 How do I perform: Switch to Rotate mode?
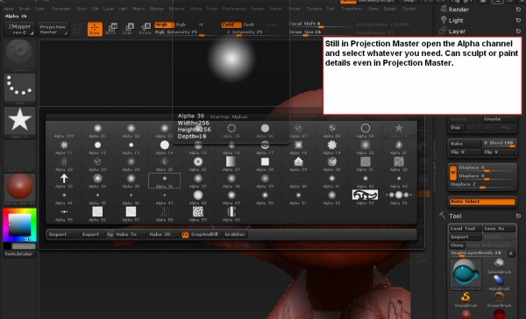(x=146, y=29)
